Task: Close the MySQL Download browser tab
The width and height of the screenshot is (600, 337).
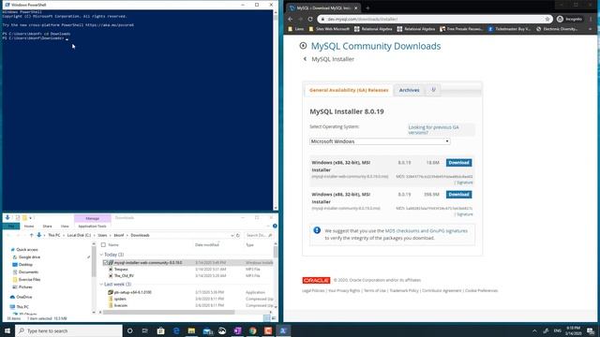Action: pyautogui.click(x=356, y=7)
